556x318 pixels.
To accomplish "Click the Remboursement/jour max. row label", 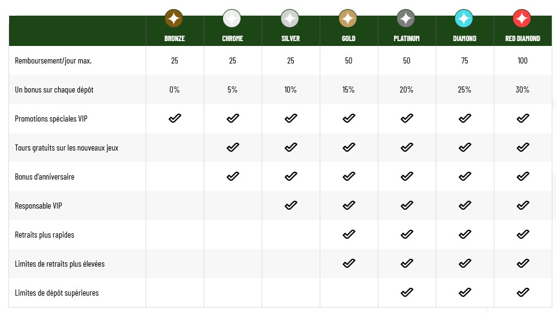I will click(x=53, y=60).
